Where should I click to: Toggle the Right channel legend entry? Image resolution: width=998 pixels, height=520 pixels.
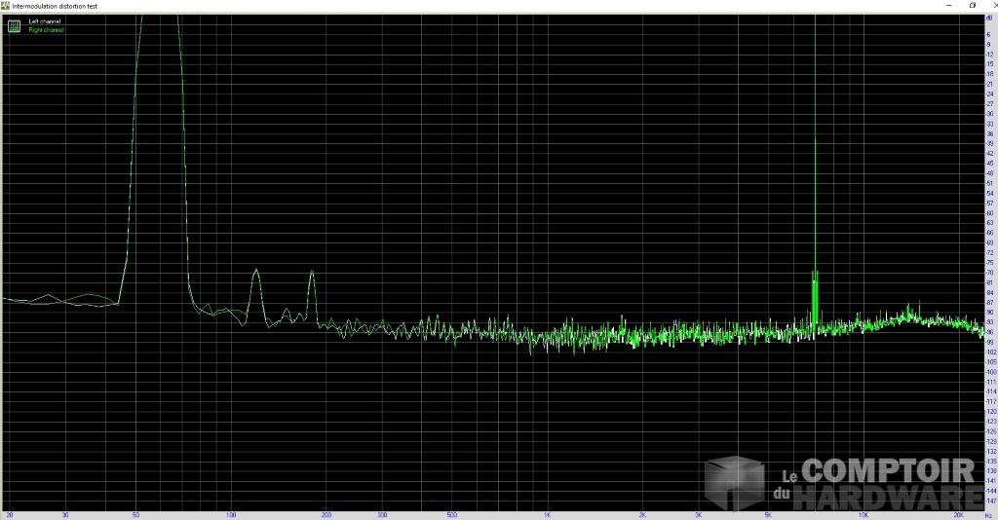tap(46, 29)
